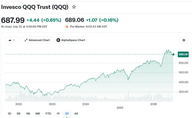Open Advanced Chart

point(37,40)
